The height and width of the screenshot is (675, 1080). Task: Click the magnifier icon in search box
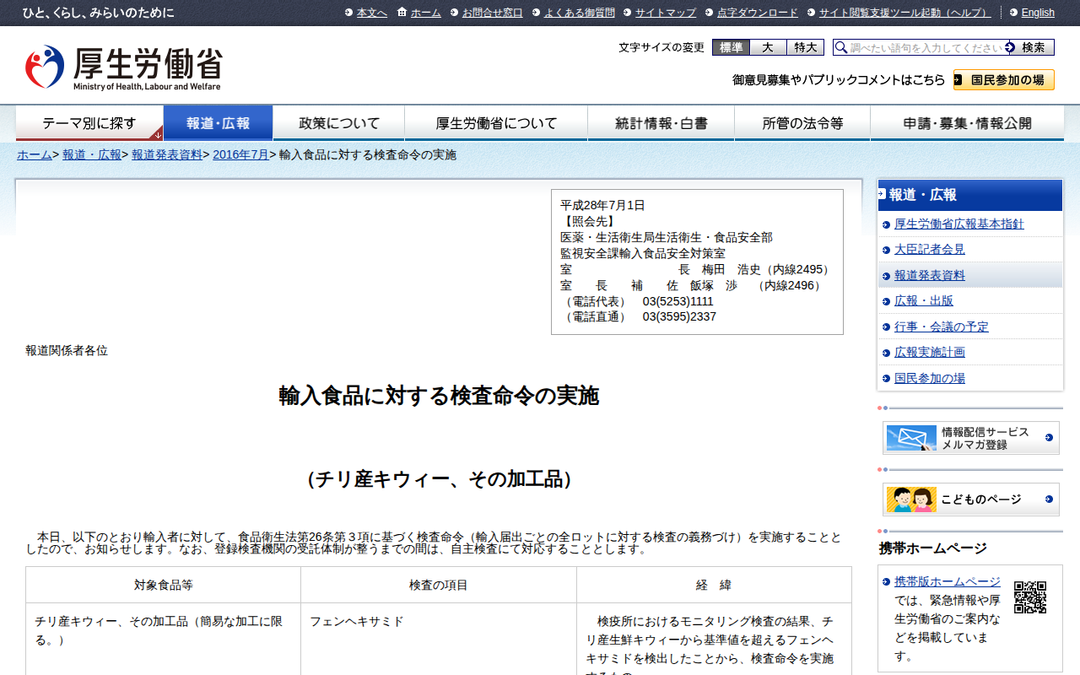[841, 47]
